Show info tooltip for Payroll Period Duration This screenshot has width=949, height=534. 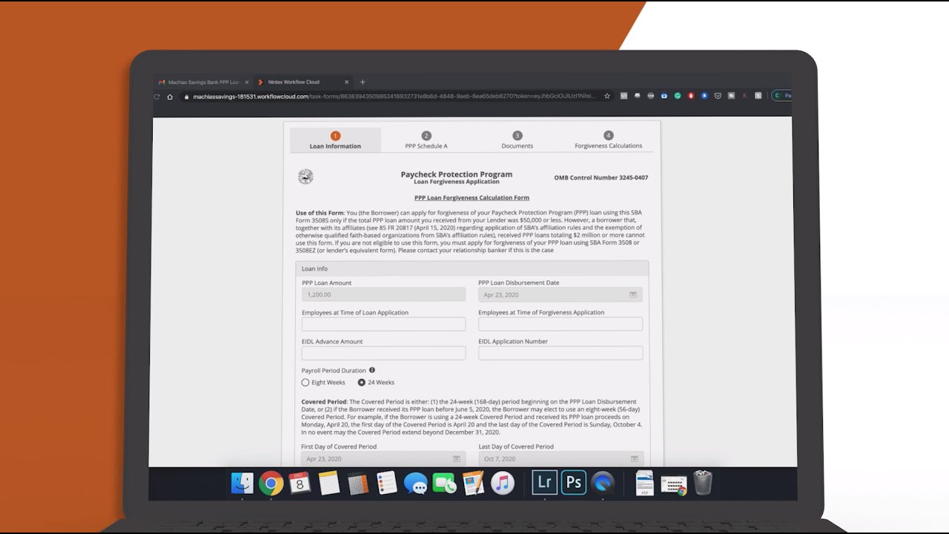372,370
